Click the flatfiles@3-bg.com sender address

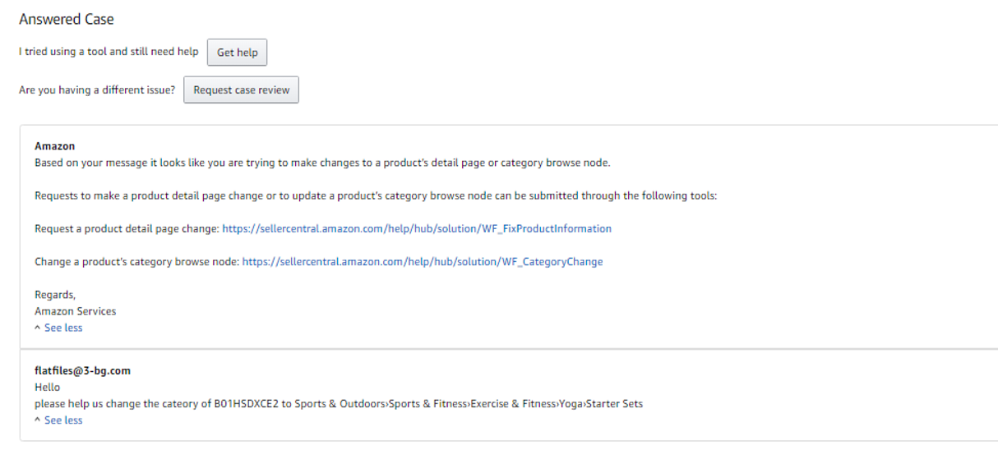[x=82, y=370]
